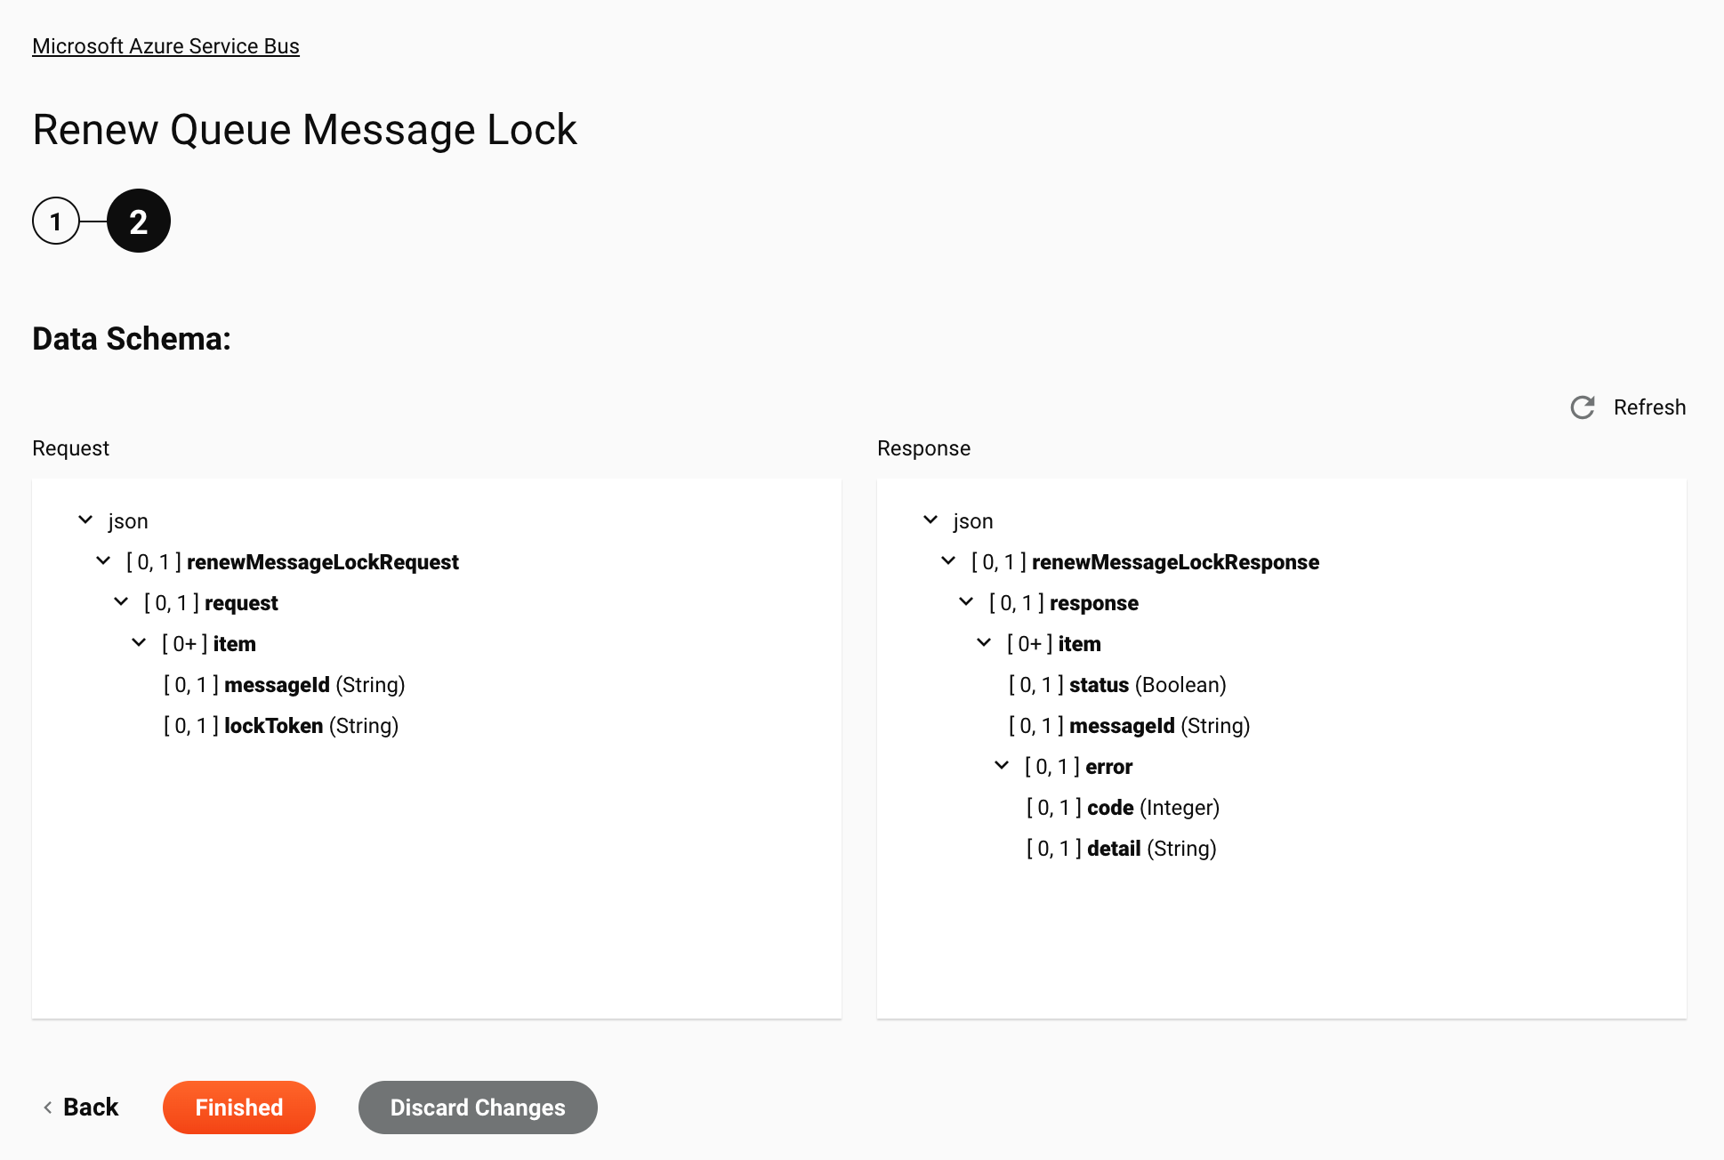1724x1160 pixels.
Task: Click the Microsoft Azure Service Bus link
Action: 165,45
